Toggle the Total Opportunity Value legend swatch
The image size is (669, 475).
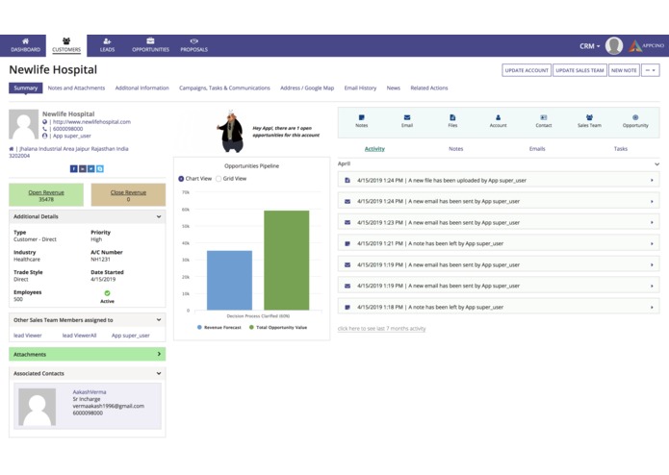[x=251, y=327]
